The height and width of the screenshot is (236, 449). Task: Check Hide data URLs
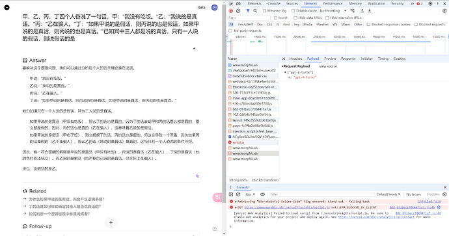[x=295, y=18]
